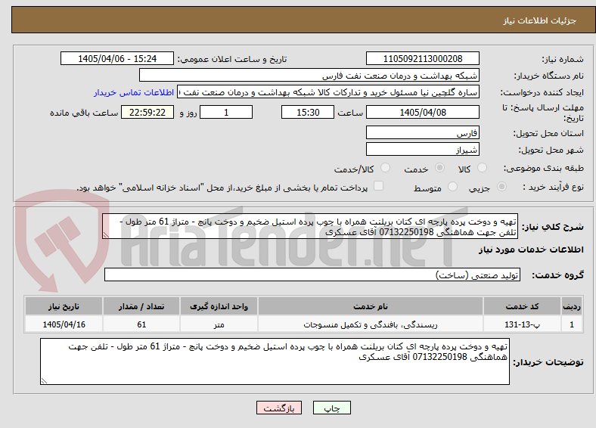Click the request creator field ساره گلچین نیا
The width and height of the screenshot is (596, 428).
(x=328, y=92)
